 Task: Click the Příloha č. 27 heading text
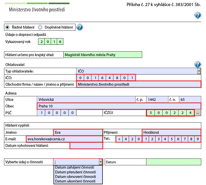[164, 5]
